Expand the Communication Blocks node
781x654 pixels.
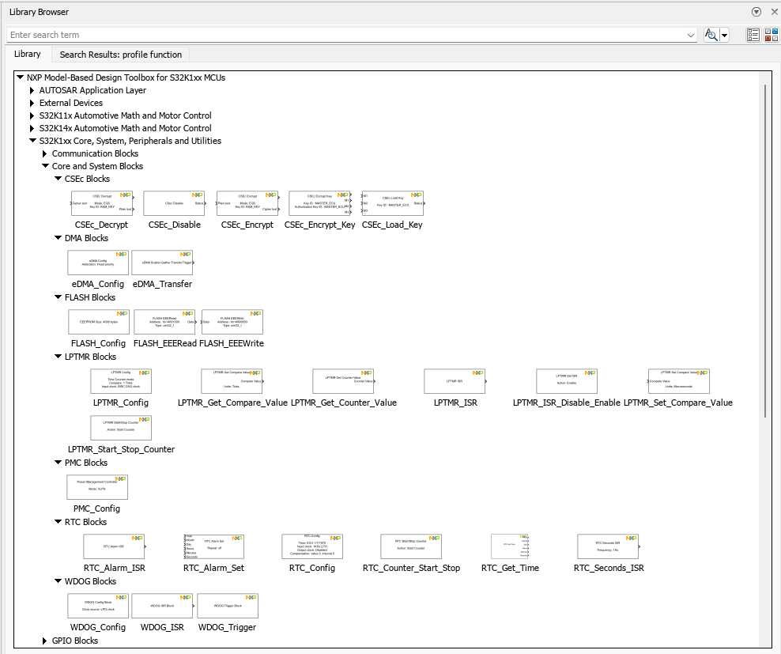tap(44, 153)
